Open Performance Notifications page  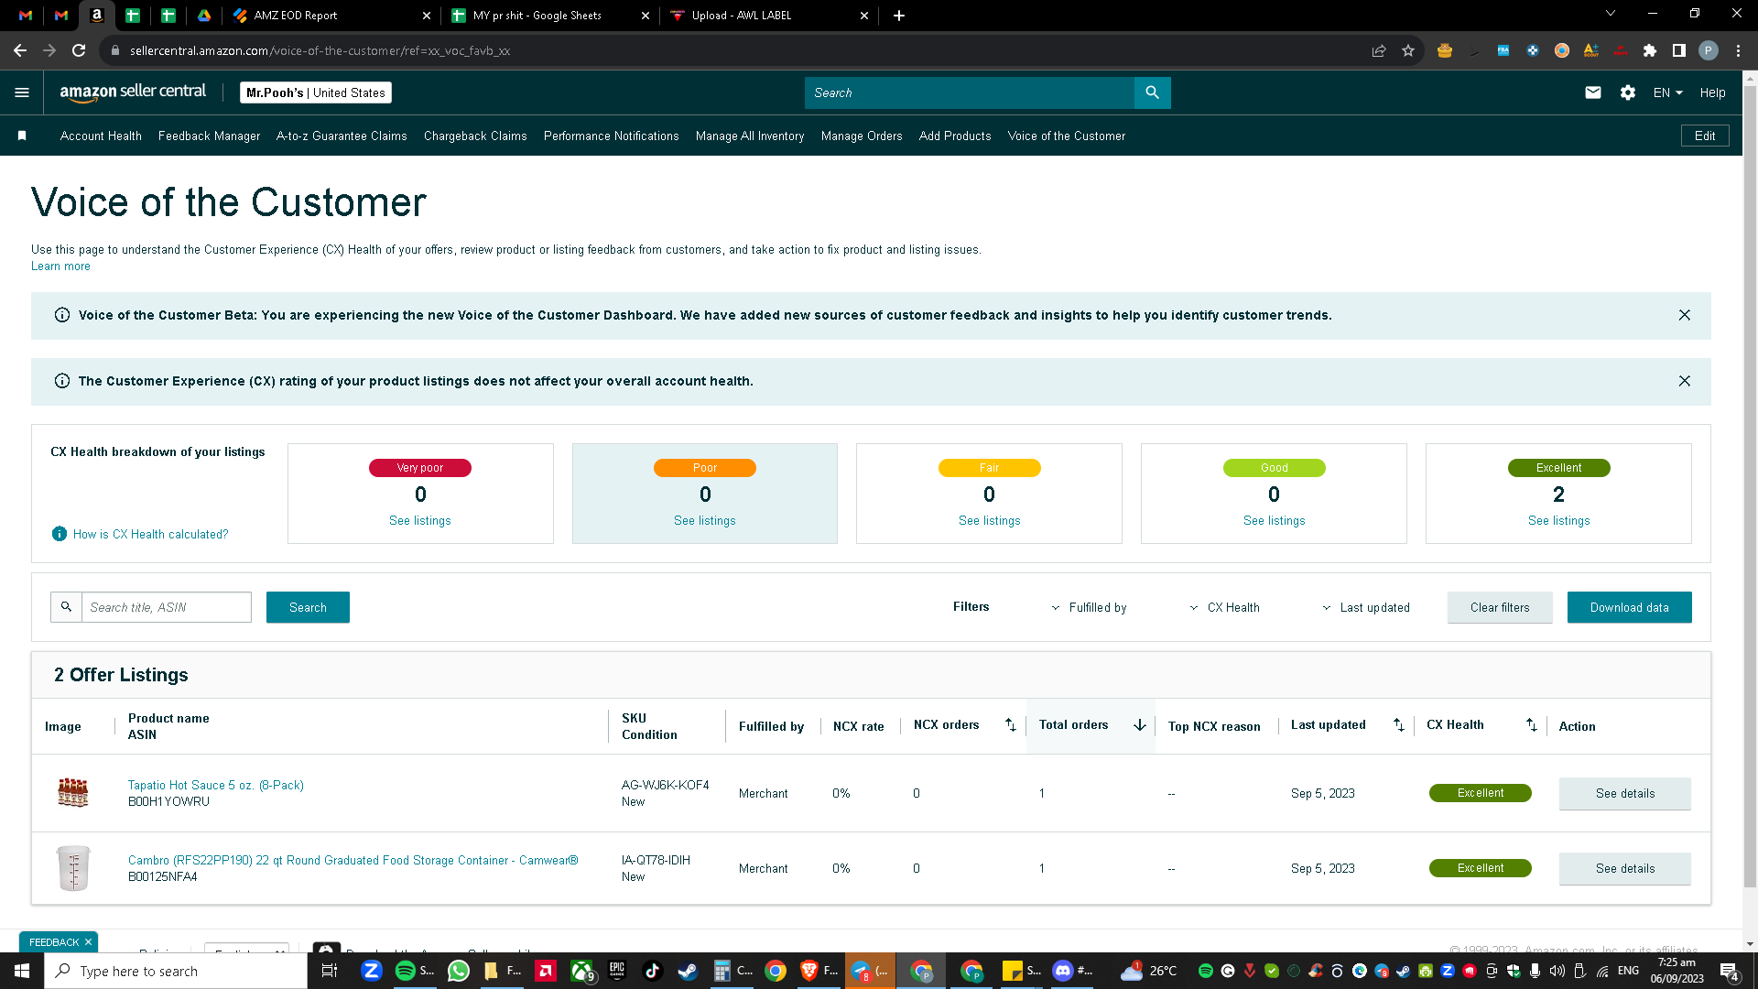pyautogui.click(x=612, y=136)
